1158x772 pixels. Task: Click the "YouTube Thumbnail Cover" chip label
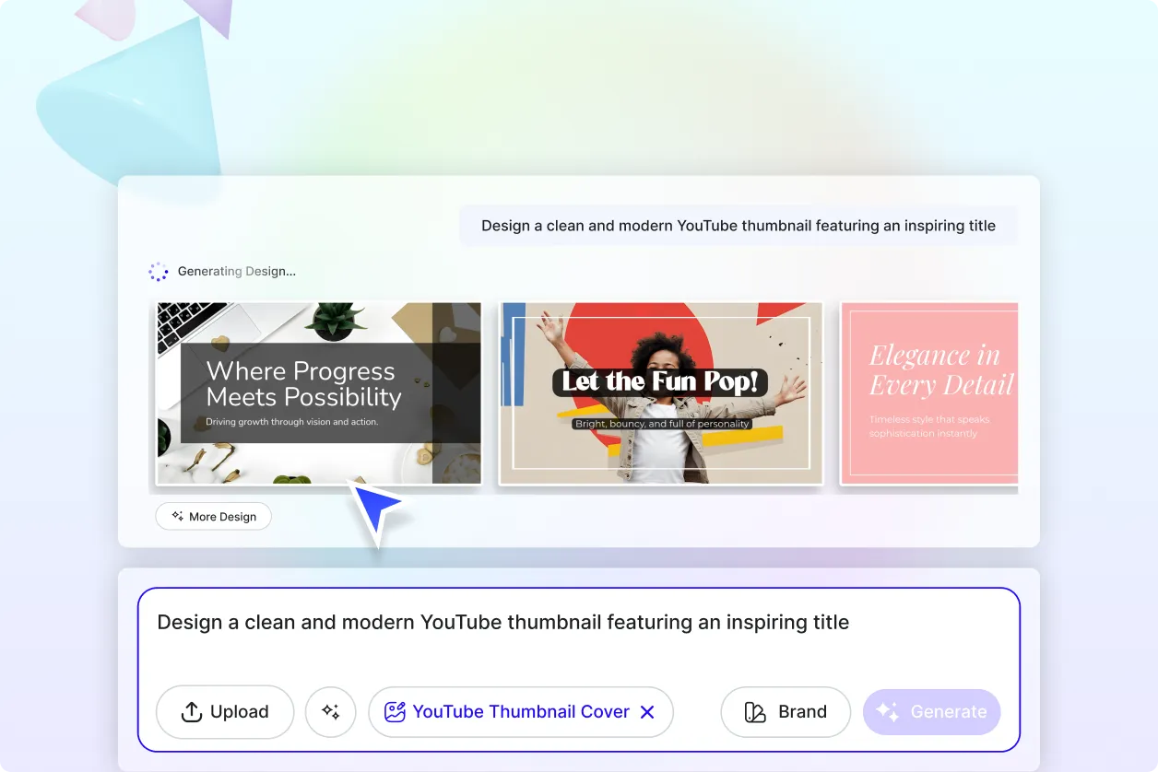point(521,711)
